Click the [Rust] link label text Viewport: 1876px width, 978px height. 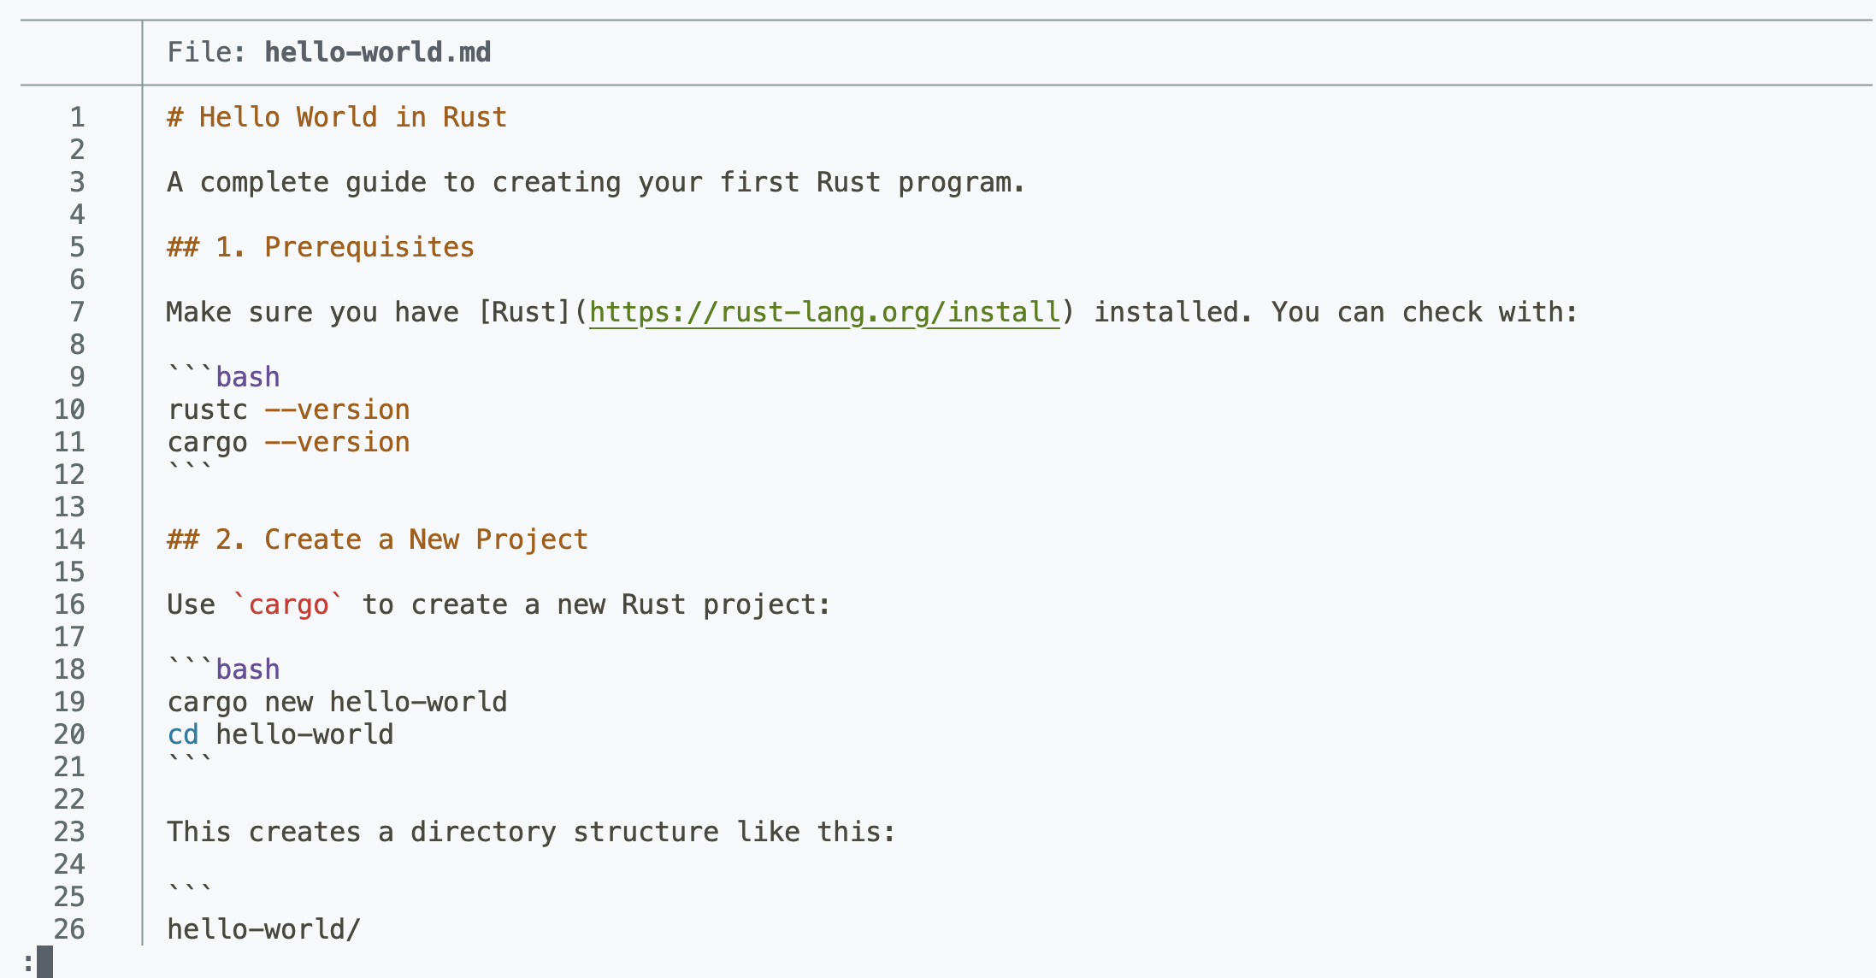525,312
